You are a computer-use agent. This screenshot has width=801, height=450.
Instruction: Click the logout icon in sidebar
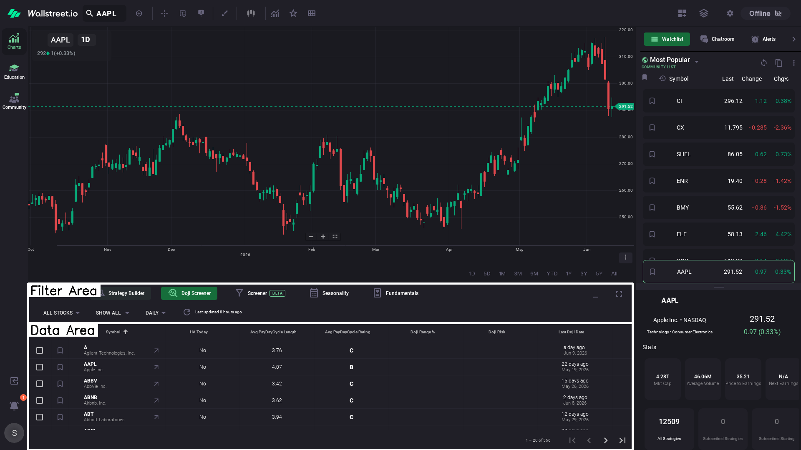(14, 381)
